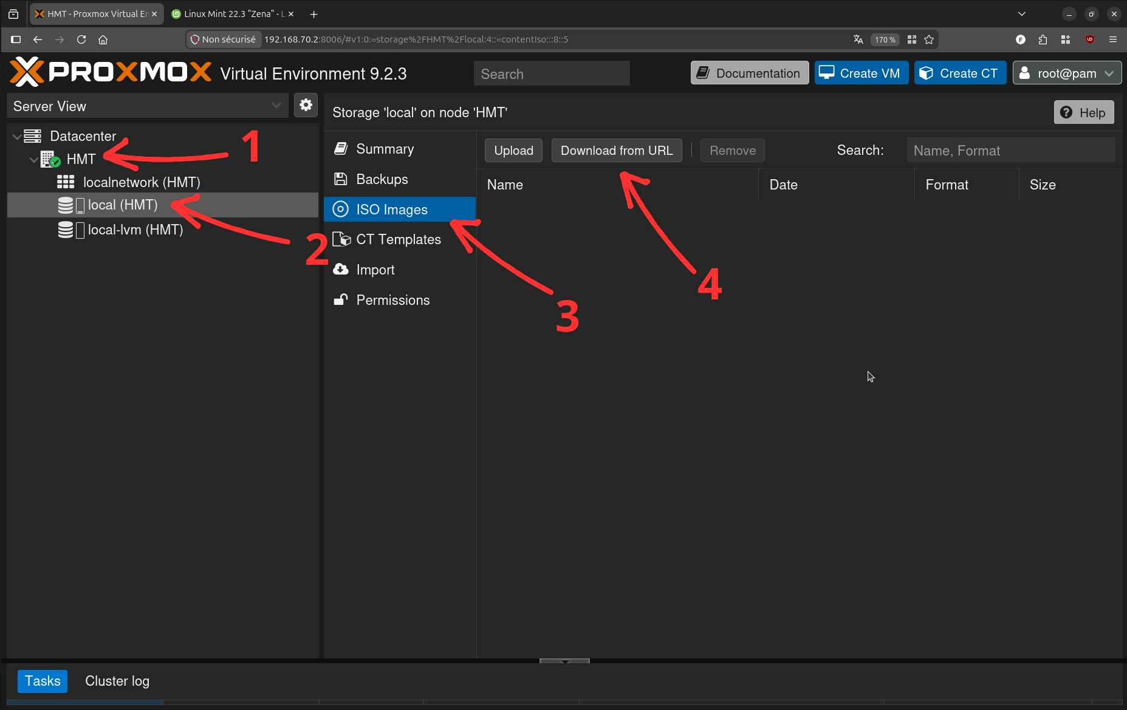Click the Import cloud icon
The width and height of the screenshot is (1127, 710).
click(x=341, y=269)
